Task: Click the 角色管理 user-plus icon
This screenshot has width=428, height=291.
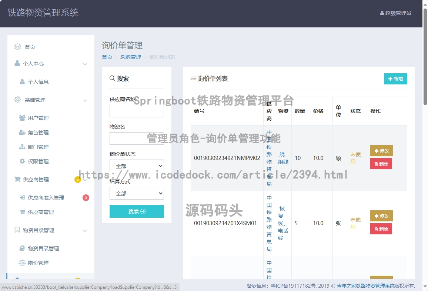Action: pyautogui.click(x=22, y=132)
